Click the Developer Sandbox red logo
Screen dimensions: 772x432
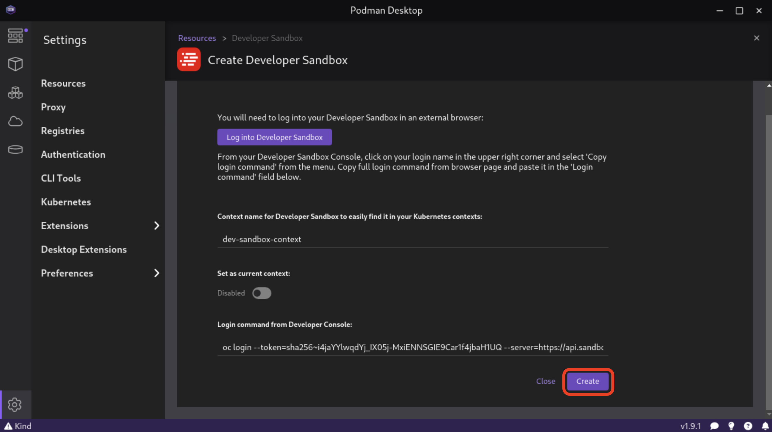click(189, 59)
